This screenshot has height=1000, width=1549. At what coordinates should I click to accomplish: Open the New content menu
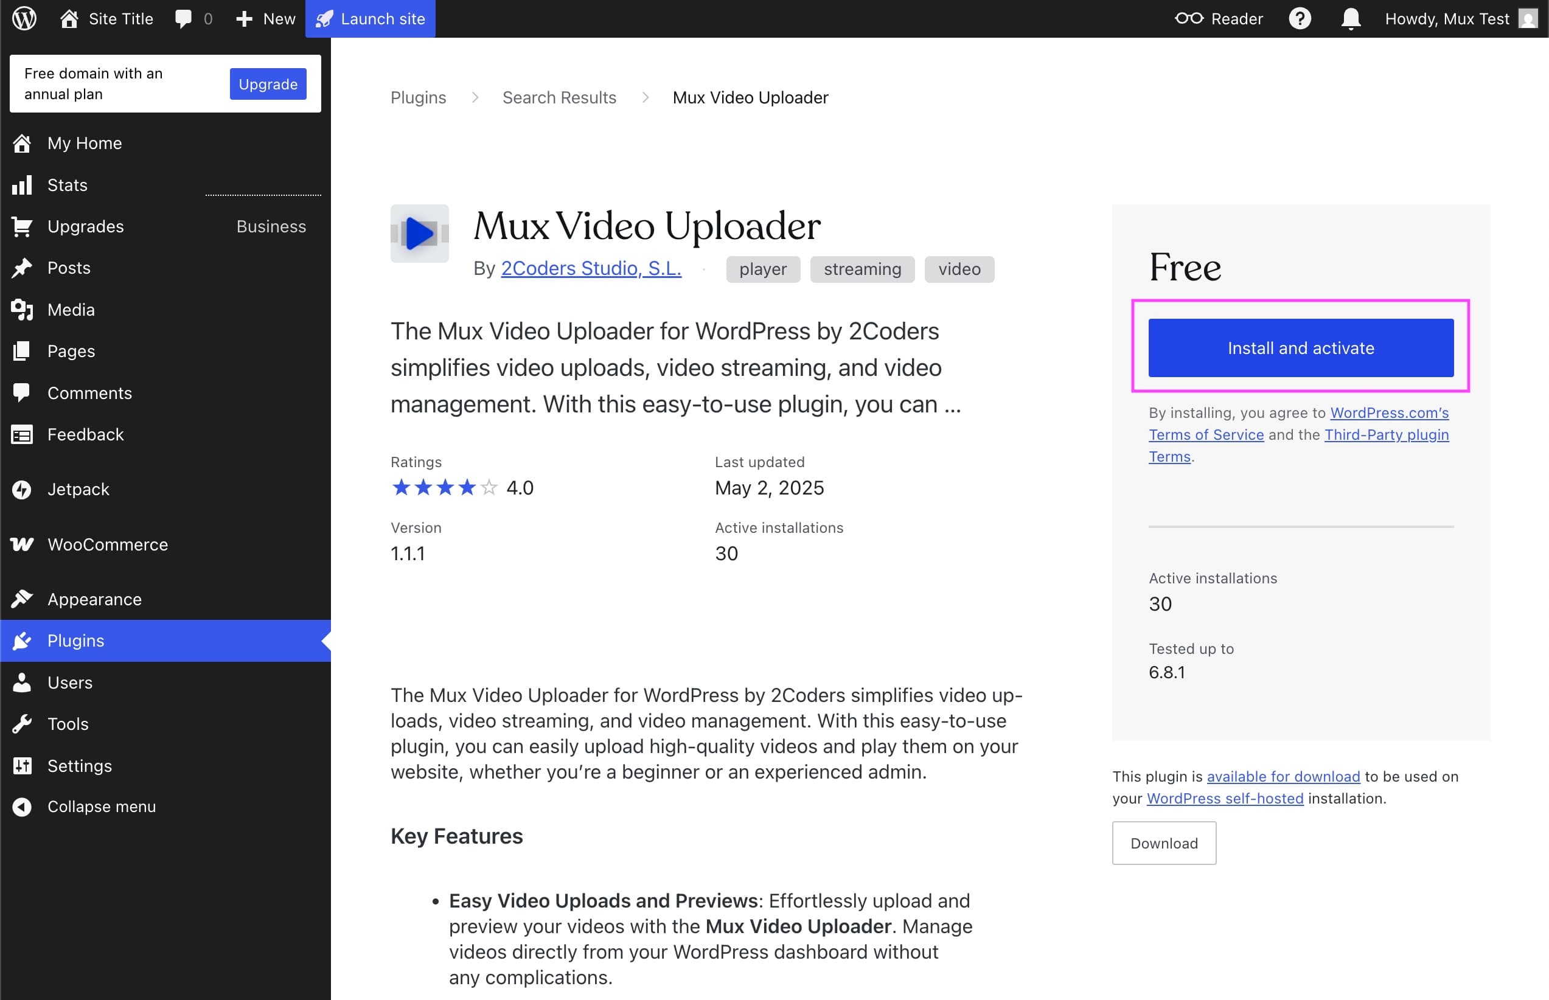point(266,18)
